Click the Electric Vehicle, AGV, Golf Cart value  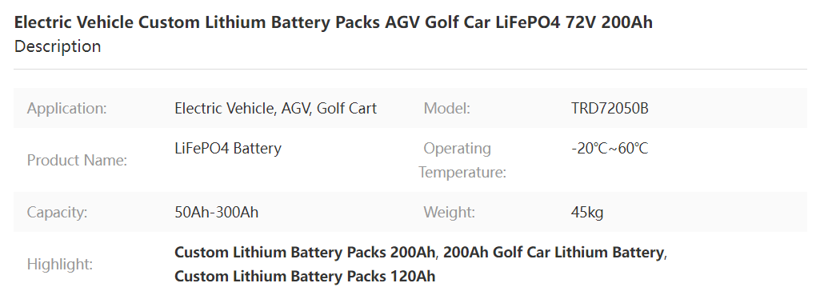[275, 108]
